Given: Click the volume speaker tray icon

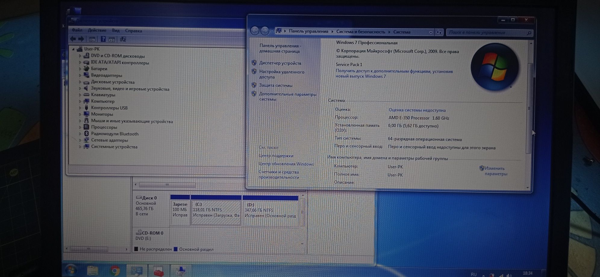Looking at the screenshot, I should [x=509, y=275].
